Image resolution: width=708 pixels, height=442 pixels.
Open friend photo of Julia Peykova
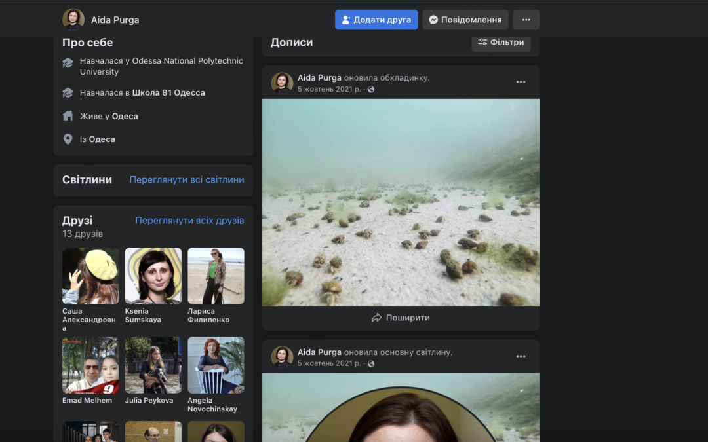pos(153,365)
